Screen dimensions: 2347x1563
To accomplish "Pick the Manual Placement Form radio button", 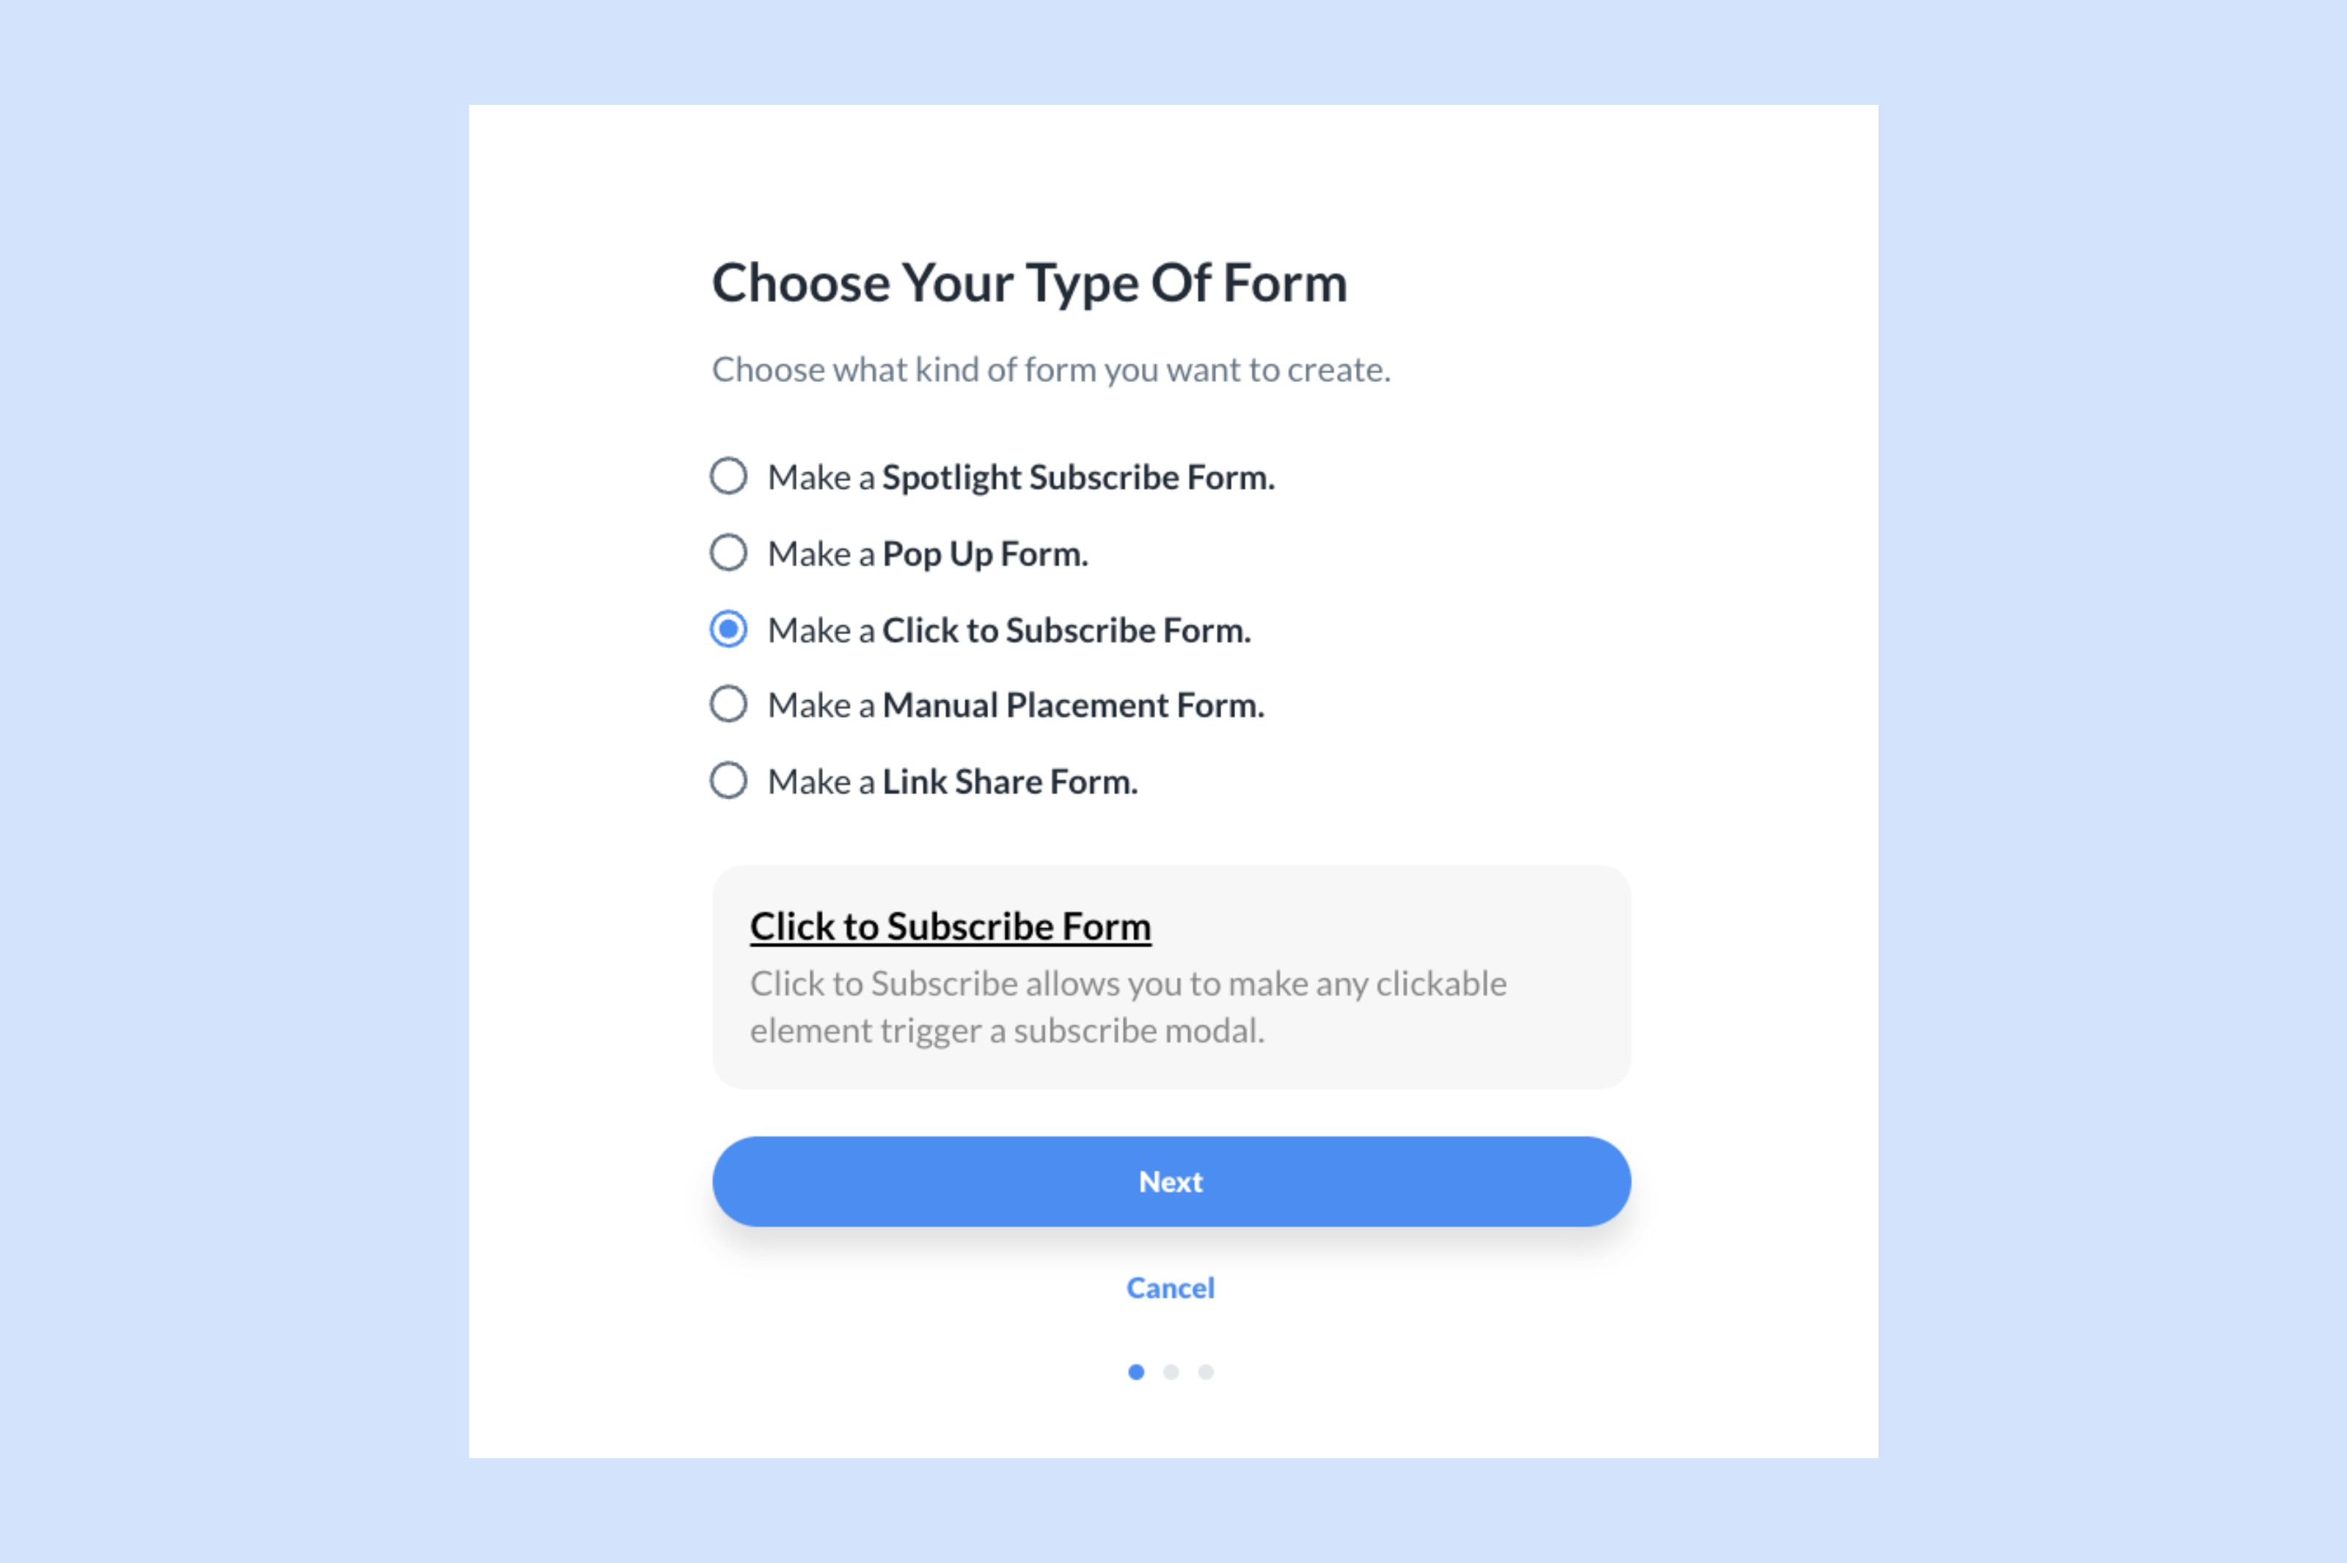I will pos(728,704).
